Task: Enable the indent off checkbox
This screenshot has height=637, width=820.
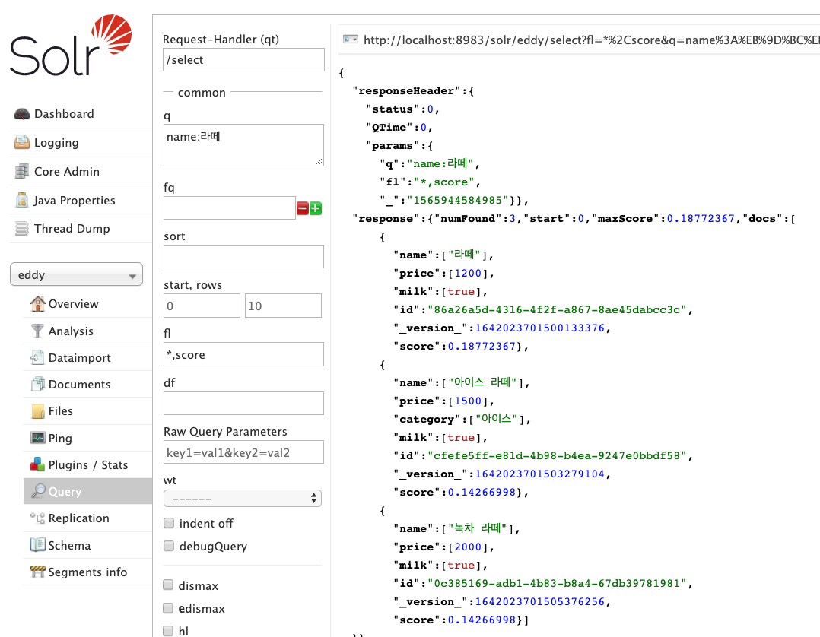Action: pos(168,523)
